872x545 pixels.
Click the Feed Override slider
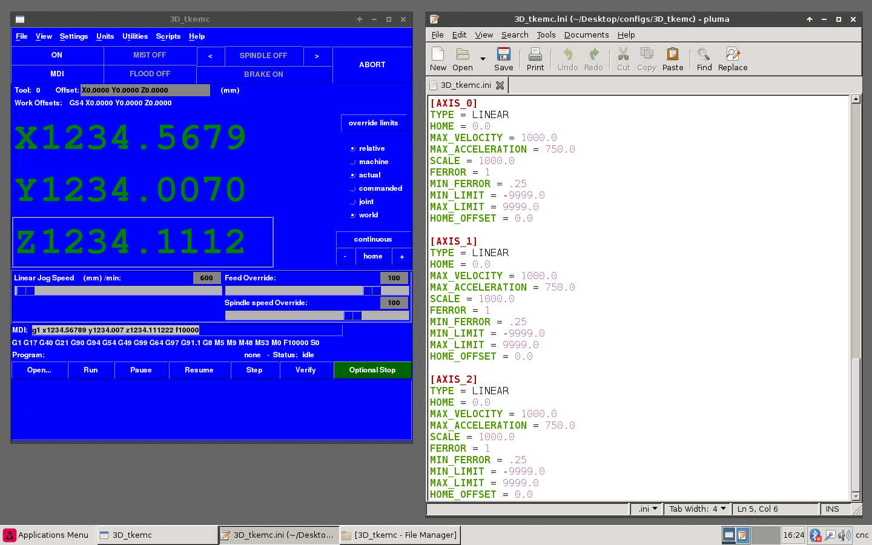point(372,291)
